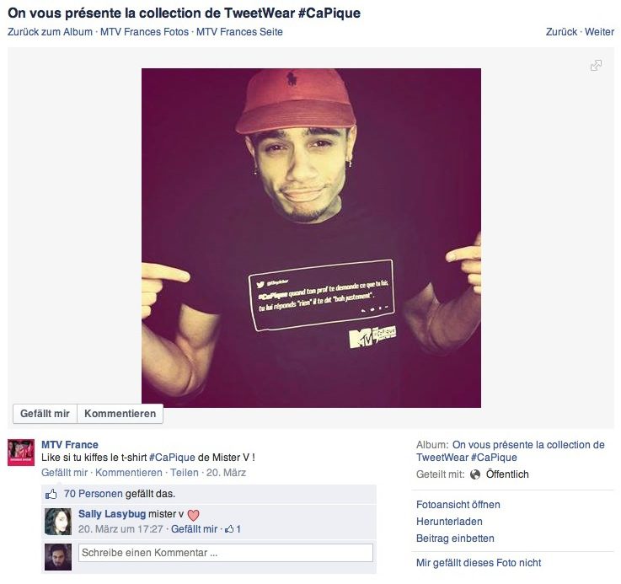This screenshot has width=621, height=584.
Task: Open MTV Frances Seite link
Action: pos(239,32)
